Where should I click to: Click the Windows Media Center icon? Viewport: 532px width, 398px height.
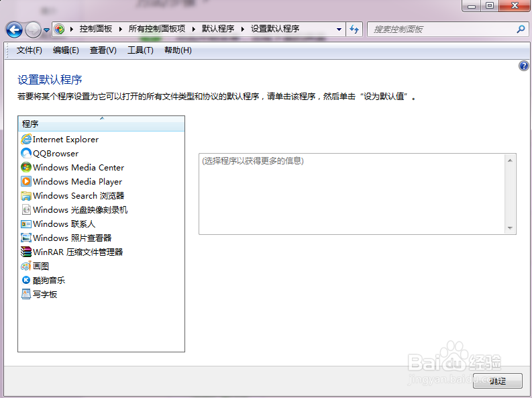tap(26, 167)
